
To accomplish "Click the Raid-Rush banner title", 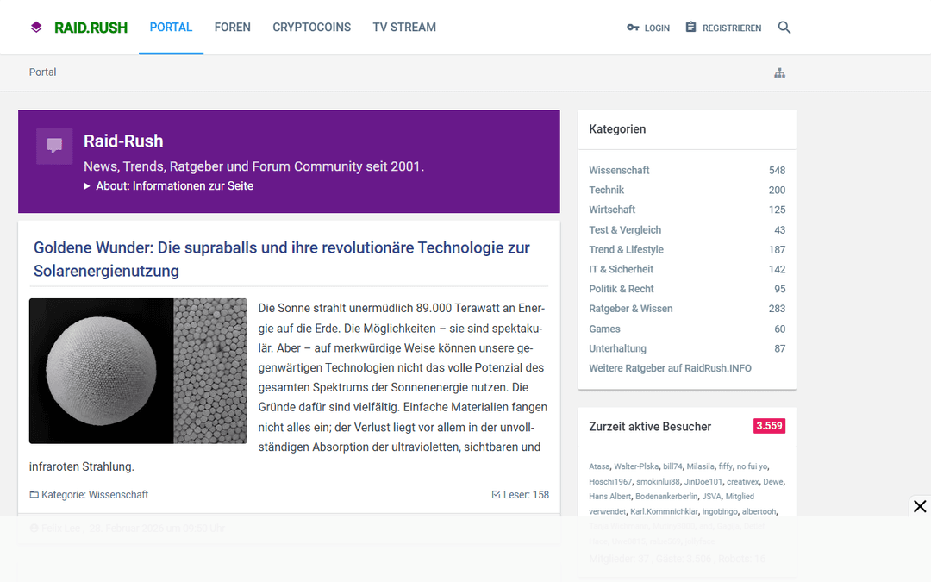I will tap(123, 141).
